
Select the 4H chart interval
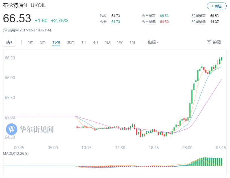[96, 42]
